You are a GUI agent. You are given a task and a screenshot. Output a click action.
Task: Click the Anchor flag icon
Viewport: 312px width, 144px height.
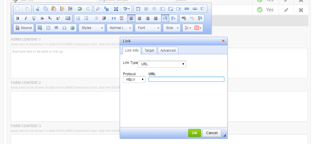pyautogui.click(x=200, y=18)
